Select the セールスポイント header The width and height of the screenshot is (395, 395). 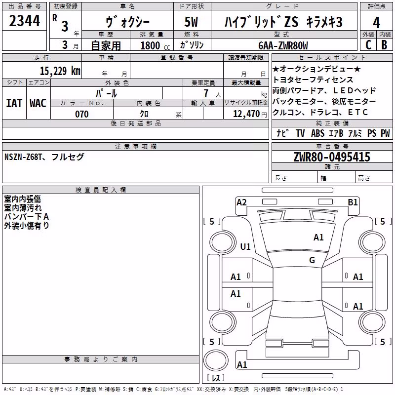(332, 57)
